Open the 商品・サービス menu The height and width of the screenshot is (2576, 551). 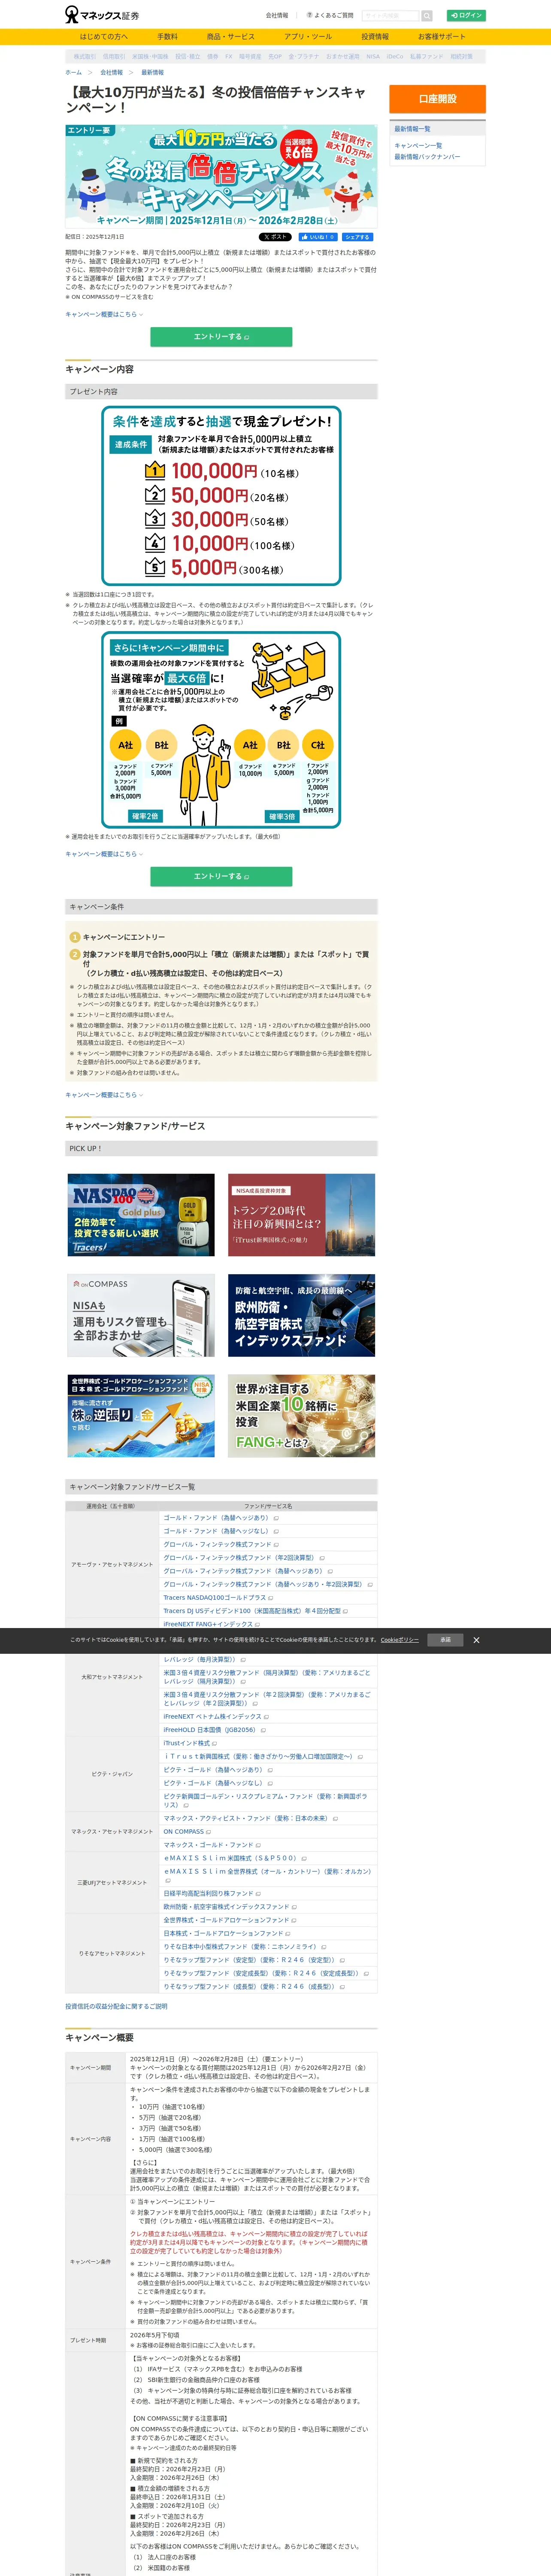pyautogui.click(x=231, y=37)
